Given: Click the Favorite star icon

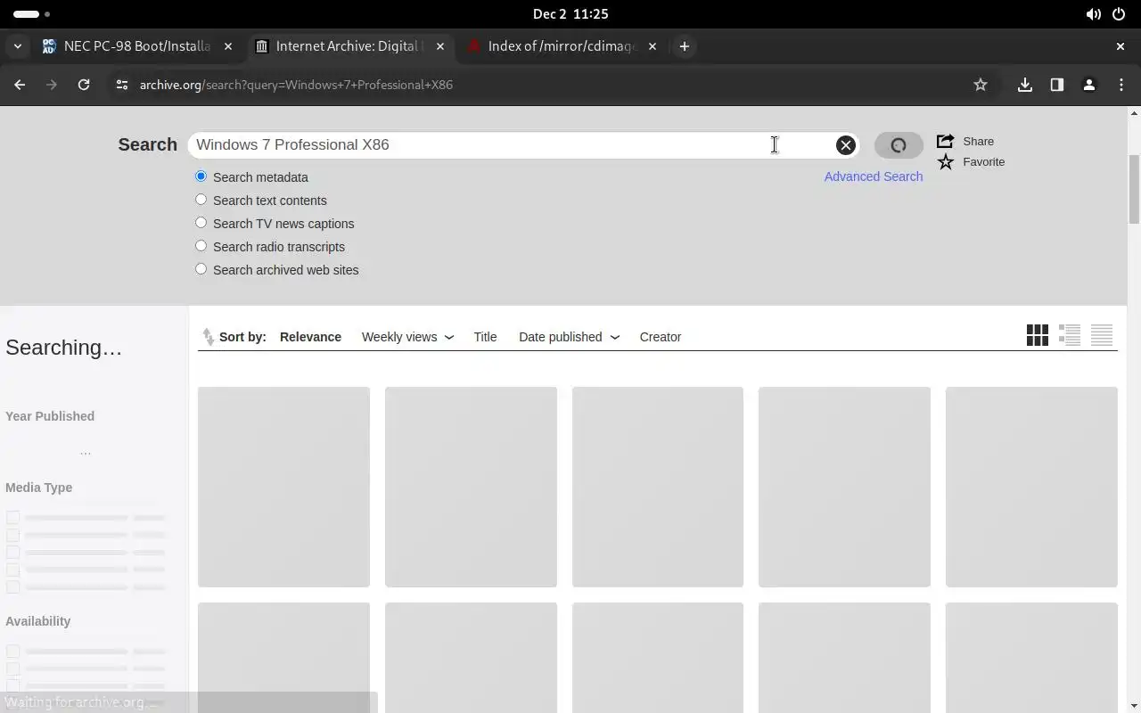Looking at the screenshot, I should (x=945, y=161).
